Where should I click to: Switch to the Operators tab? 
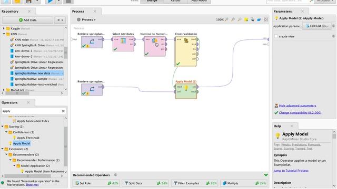(9, 102)
